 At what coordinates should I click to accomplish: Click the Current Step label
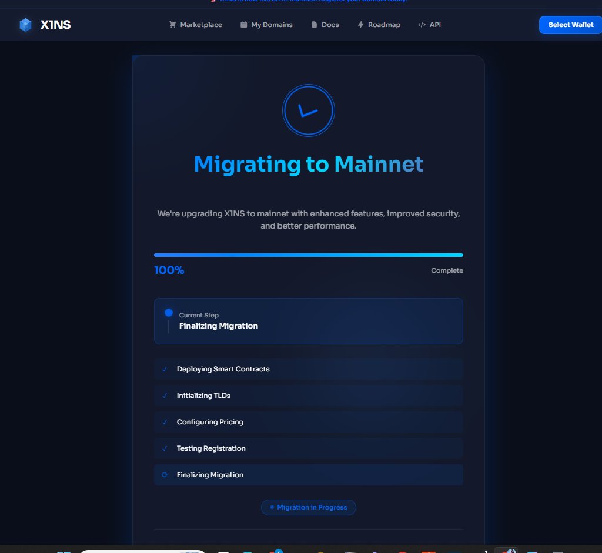coord(199,315)
